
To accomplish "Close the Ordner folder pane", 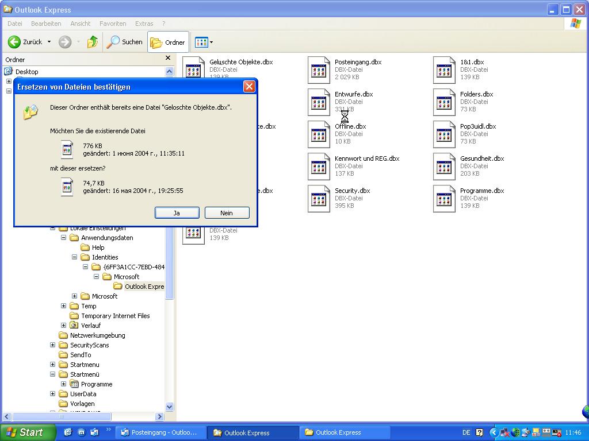I will (x=168, y=58).
